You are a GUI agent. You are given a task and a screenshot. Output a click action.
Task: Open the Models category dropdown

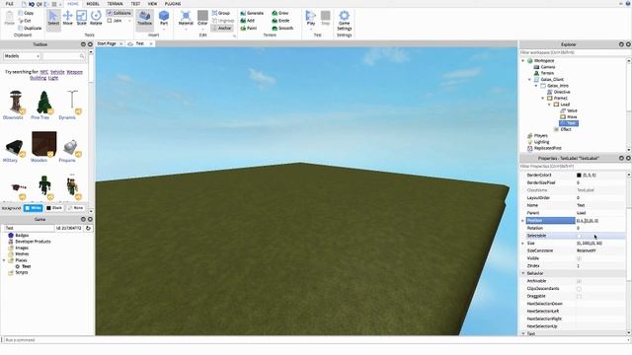22,56
